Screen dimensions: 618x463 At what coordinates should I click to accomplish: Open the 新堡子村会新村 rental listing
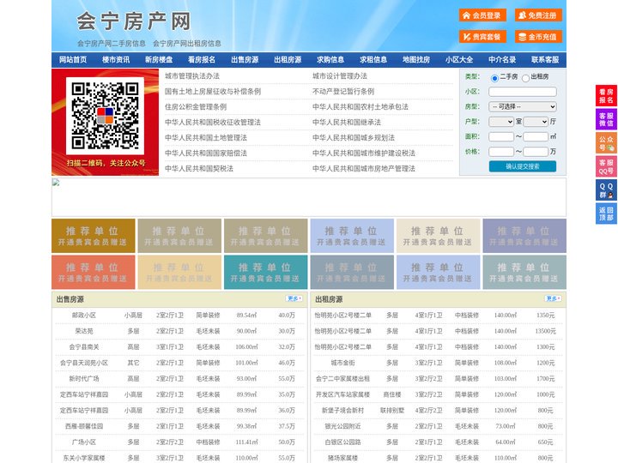pyautogui.click(x=342, y=410)
